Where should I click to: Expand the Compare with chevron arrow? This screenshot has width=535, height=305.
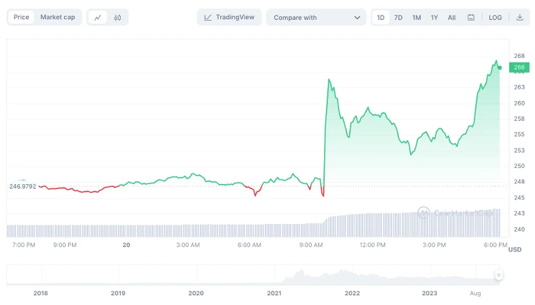click(x=358, y=17)
